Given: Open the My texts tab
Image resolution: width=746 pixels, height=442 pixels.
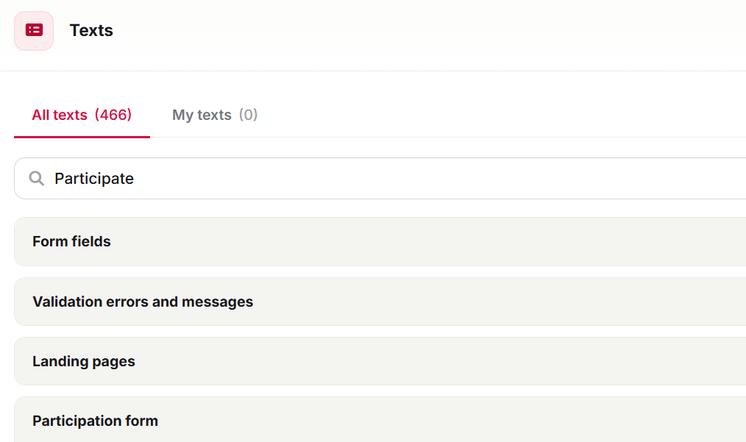Looking at the screenshot, I should pos(215,115).
